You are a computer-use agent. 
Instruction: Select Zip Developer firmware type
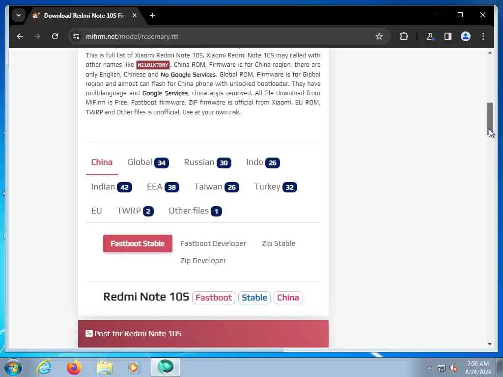[x=203, y=261]
